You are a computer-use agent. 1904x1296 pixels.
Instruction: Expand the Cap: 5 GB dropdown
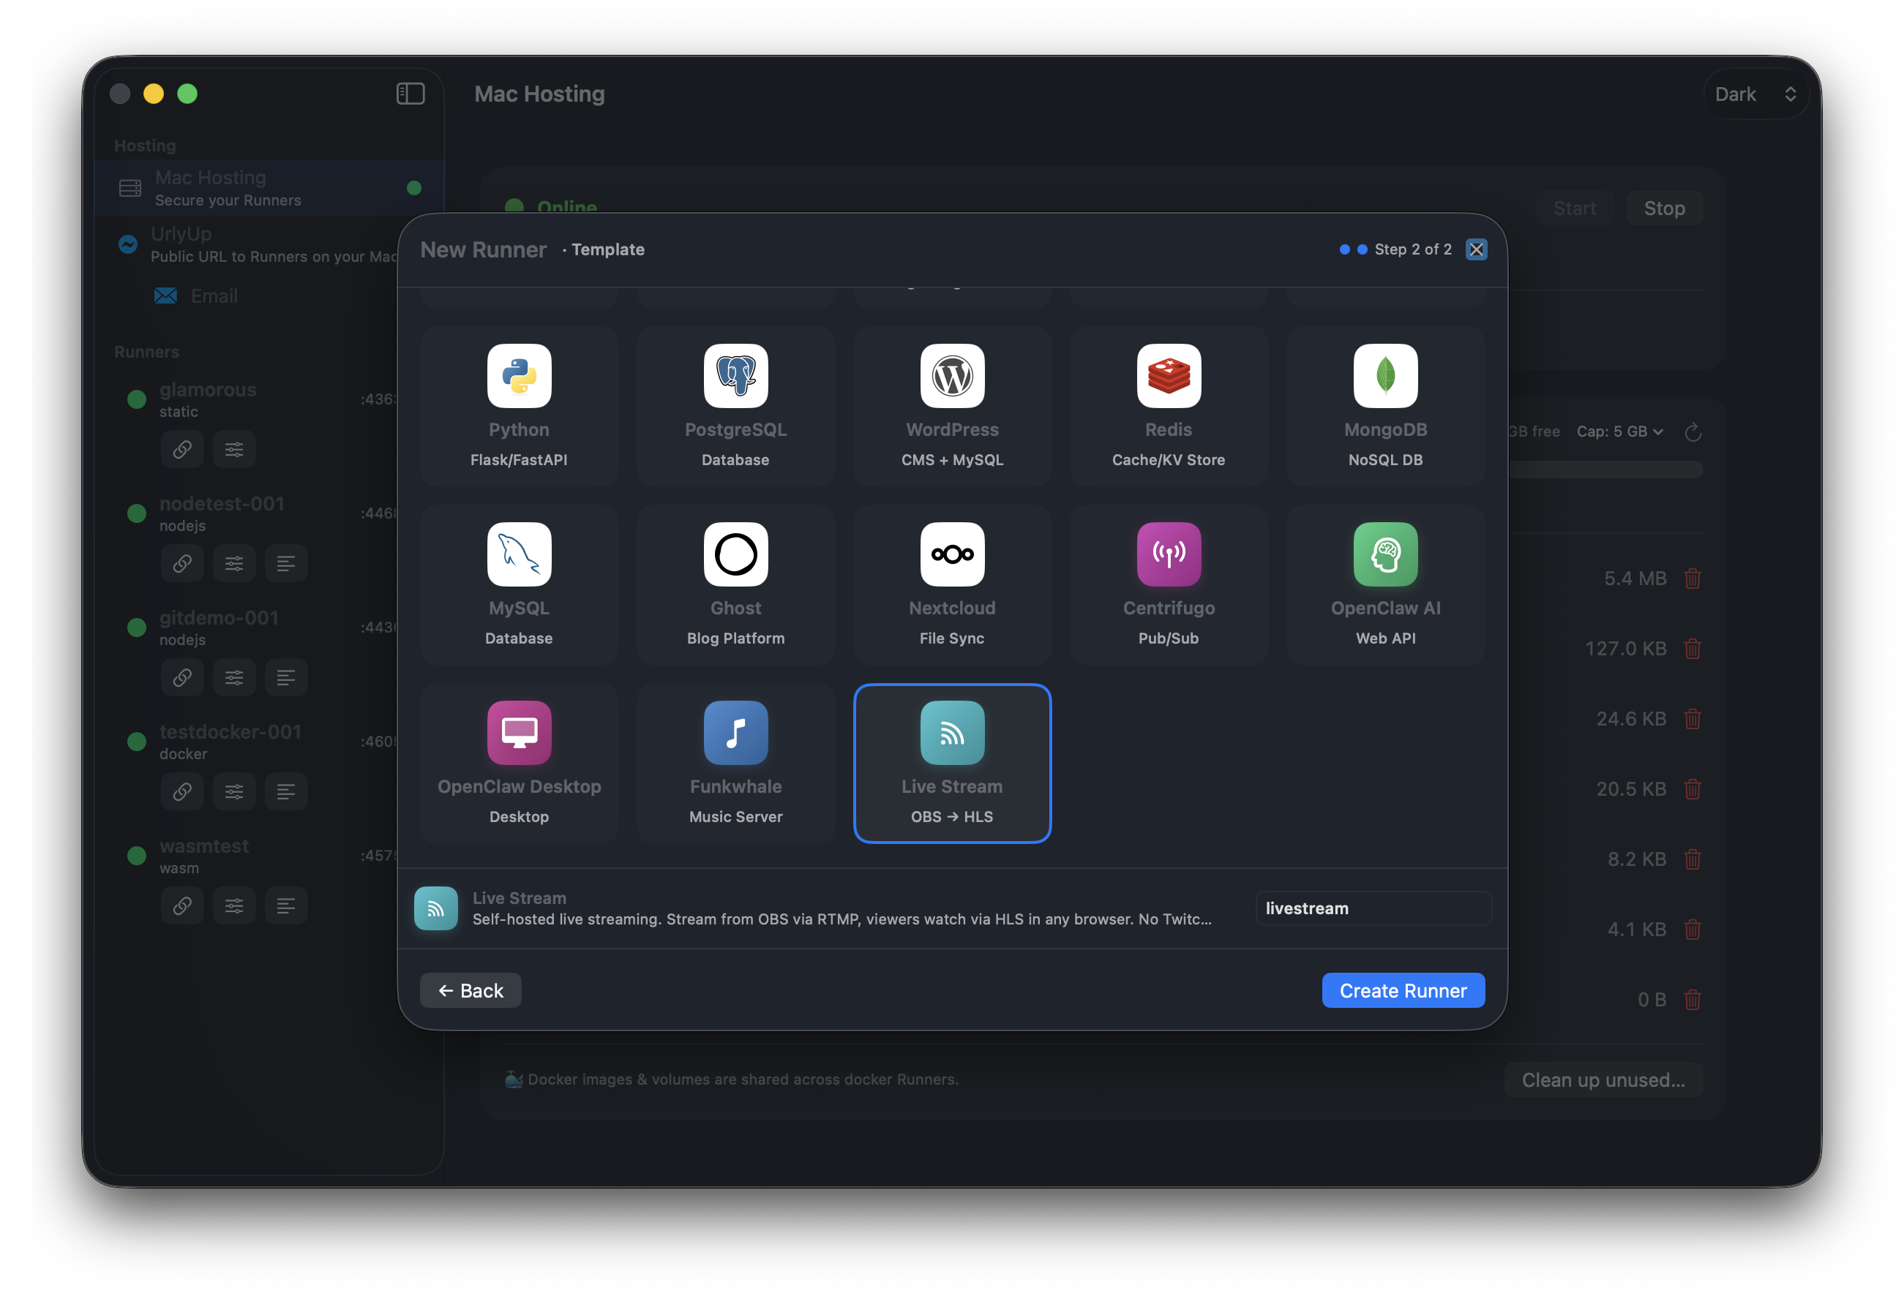click(1619, 432)
